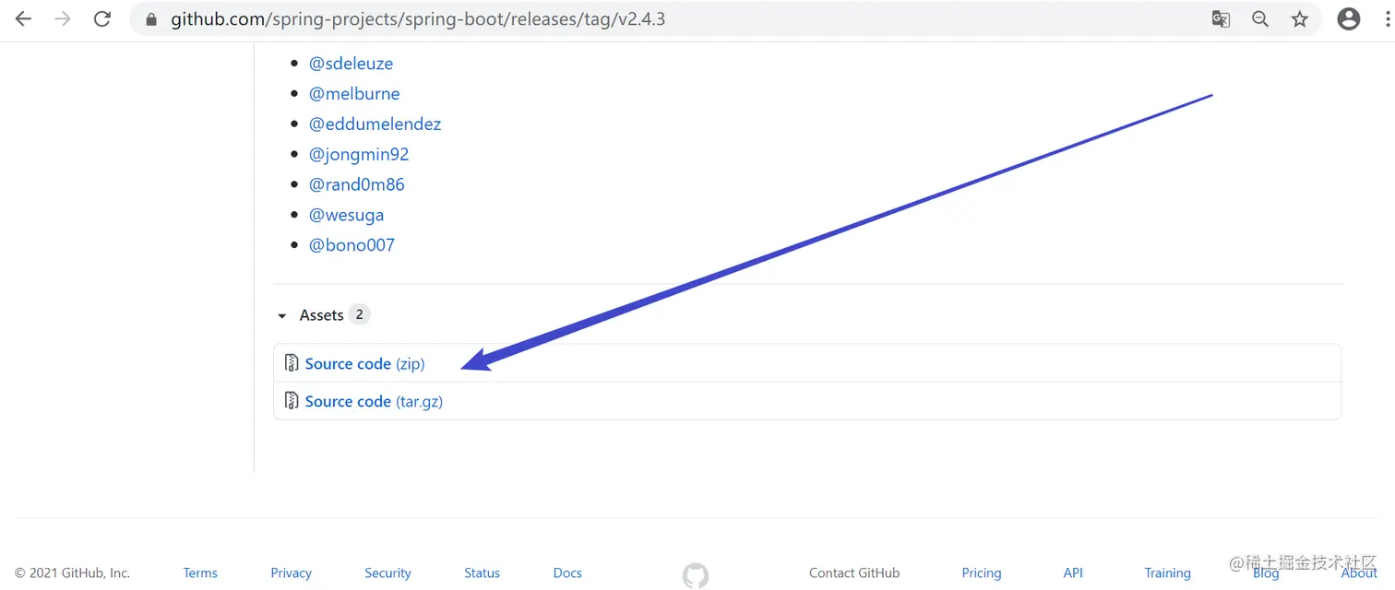Click the lock icon in address bar

click(x=151, y=19)
